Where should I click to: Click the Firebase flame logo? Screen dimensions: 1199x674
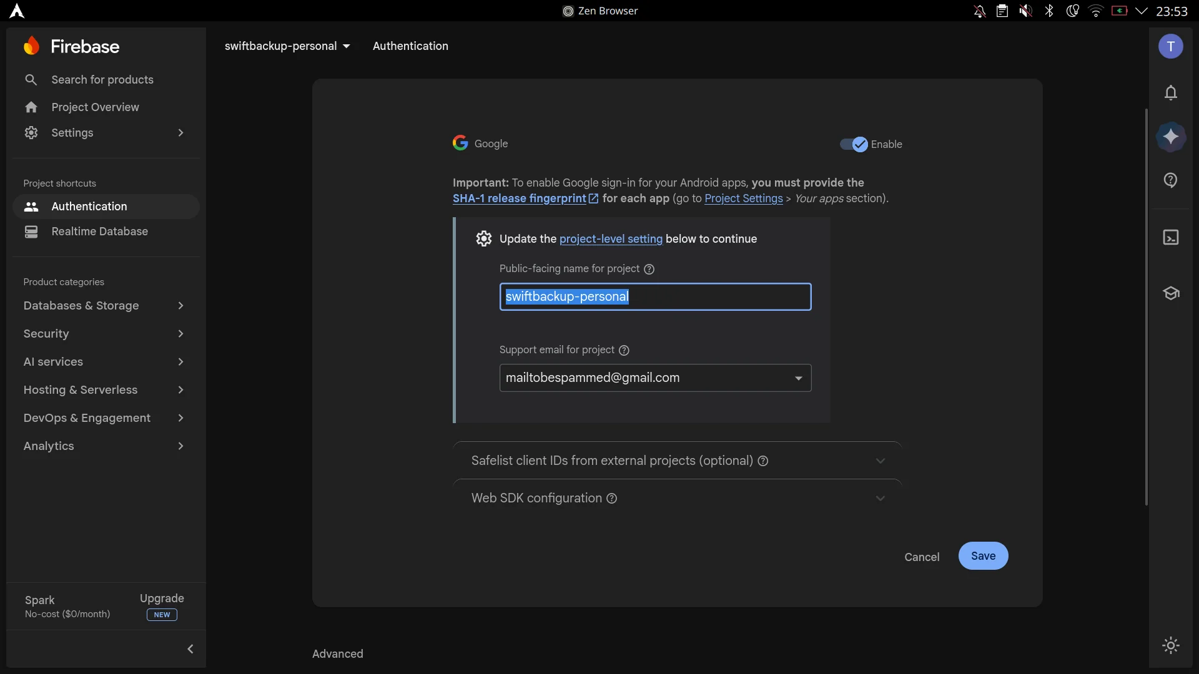click(x=31, y=46)
